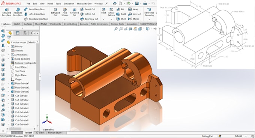Viewport: 255px width, 138px height.
Task: Select the Intersect tool
Action: (x=135, y=14)
